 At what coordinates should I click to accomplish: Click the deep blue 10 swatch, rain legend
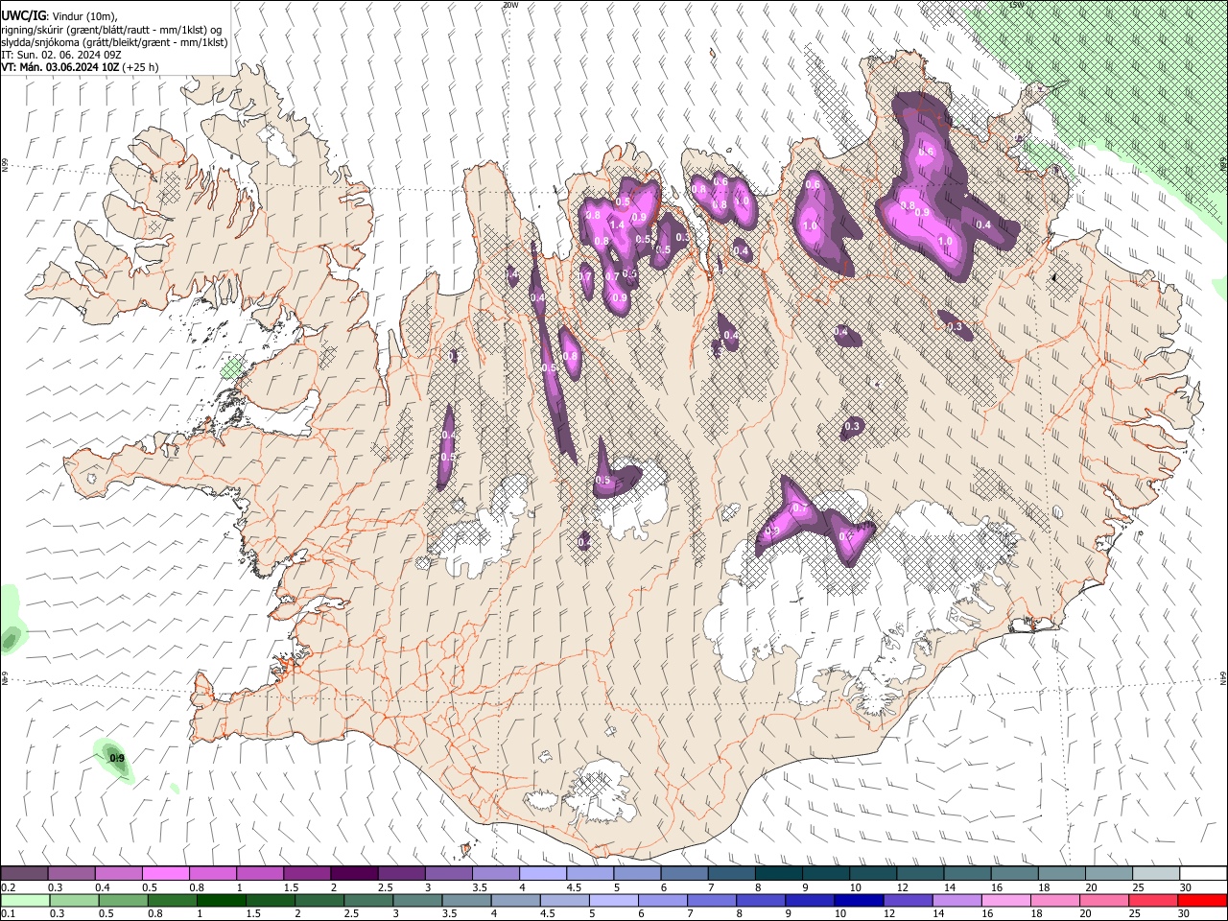coord(858,900)
